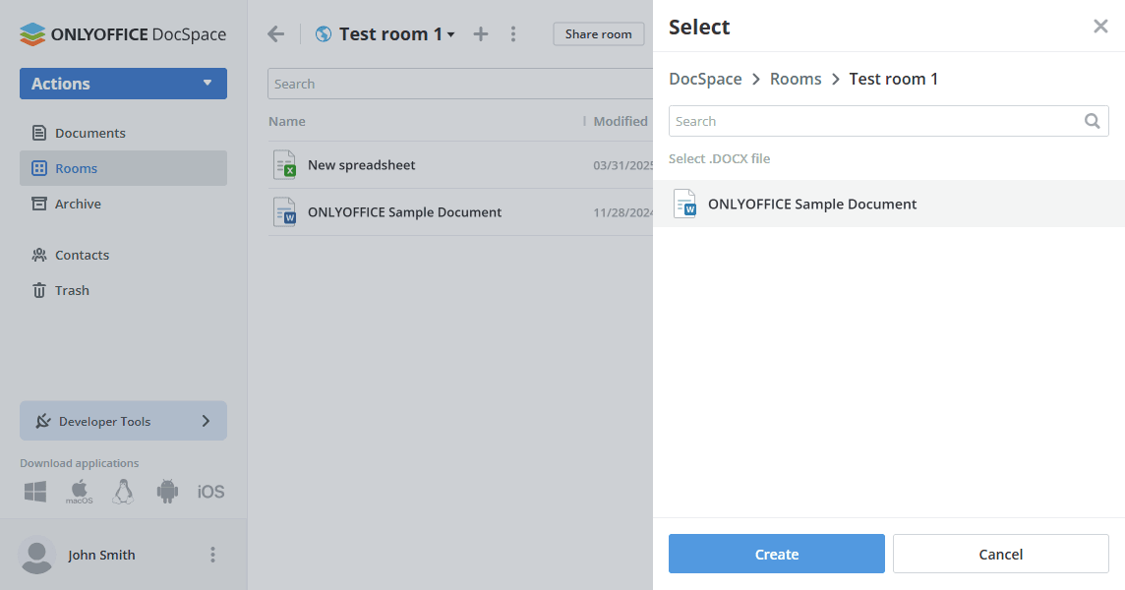Navigate to Rooms via the breadcrumb
This screenshot has height=590, width=1125.
click(796, 79)
